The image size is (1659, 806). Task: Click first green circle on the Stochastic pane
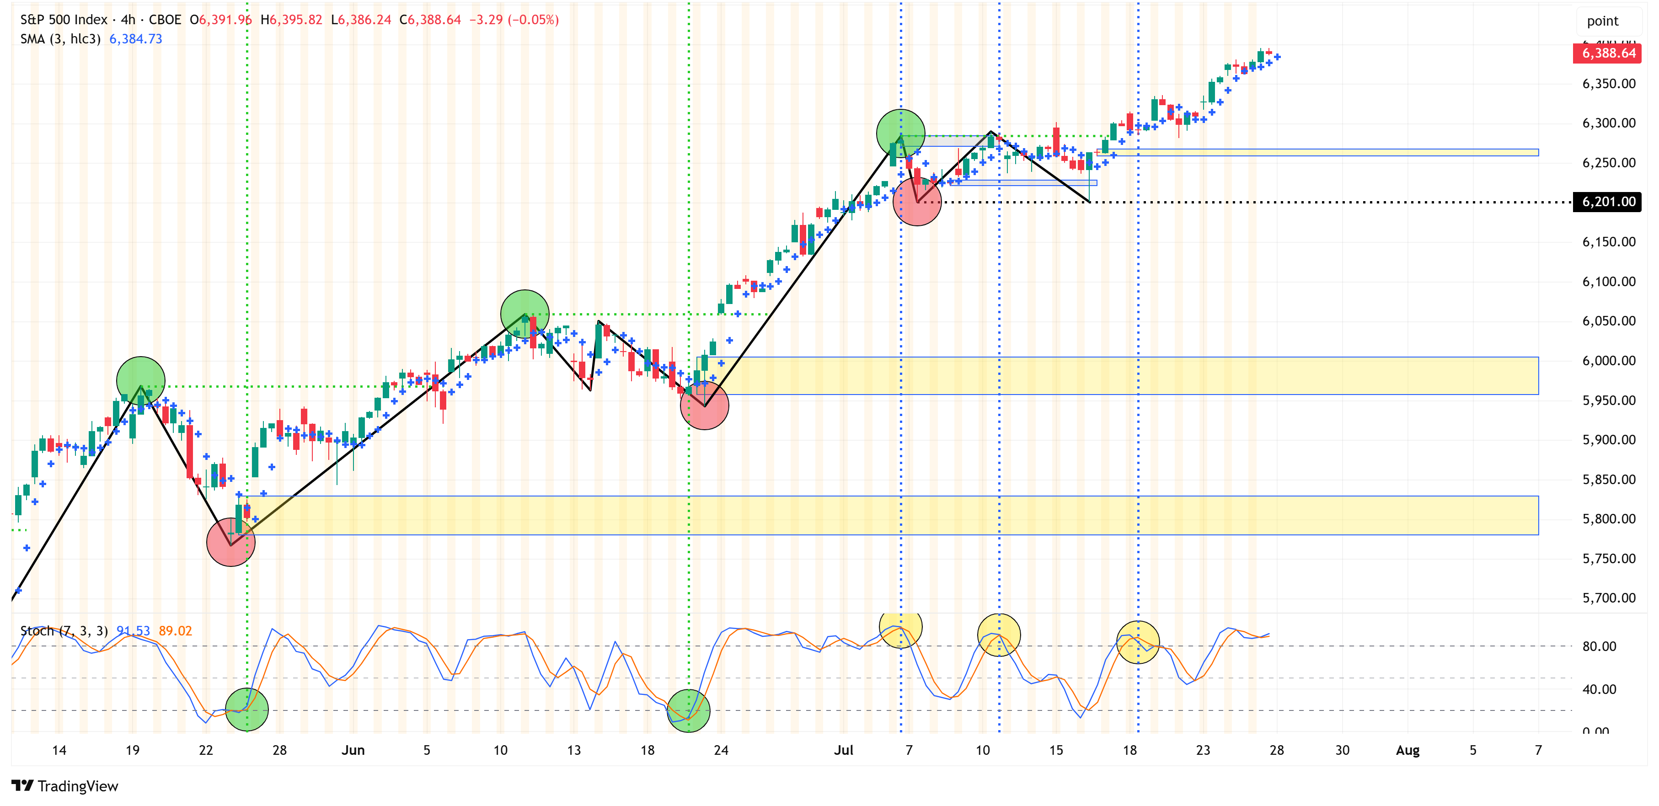click(246, 710)
